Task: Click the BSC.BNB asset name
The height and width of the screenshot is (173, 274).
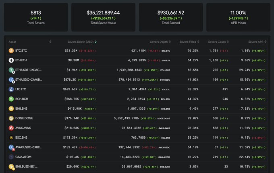Action: (x=21, y=138)
